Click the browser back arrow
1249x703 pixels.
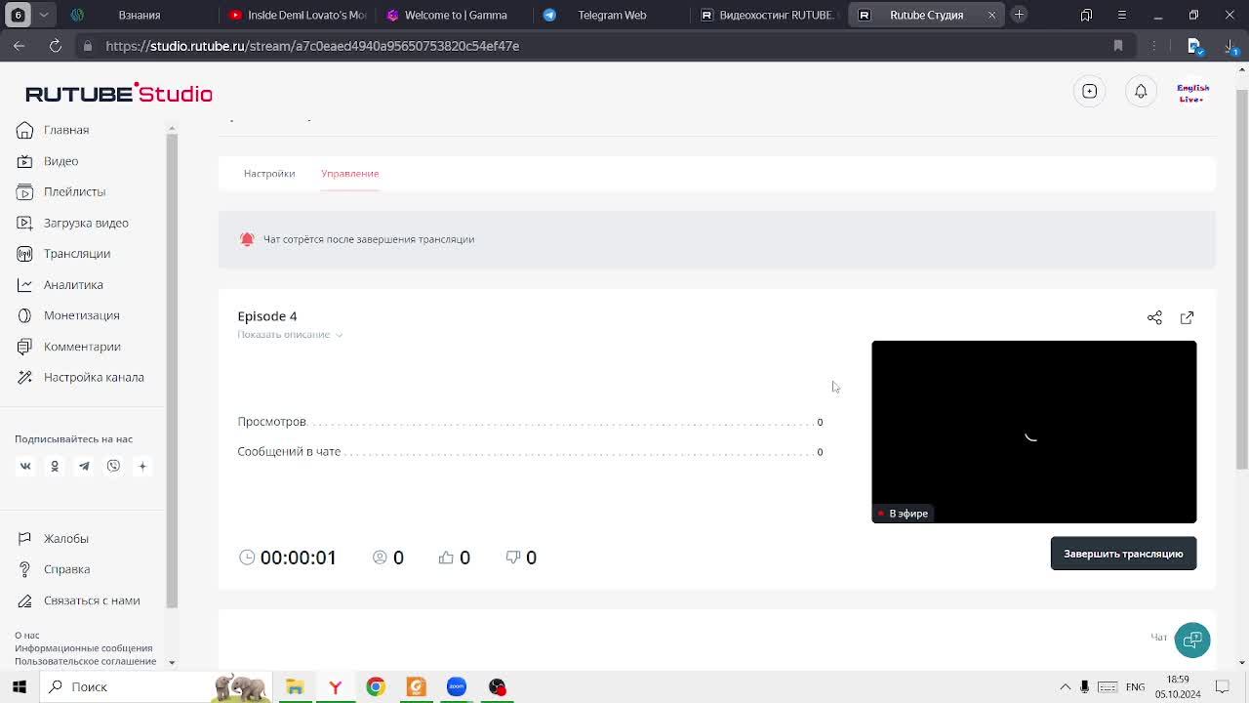click(x=20, y=46)
